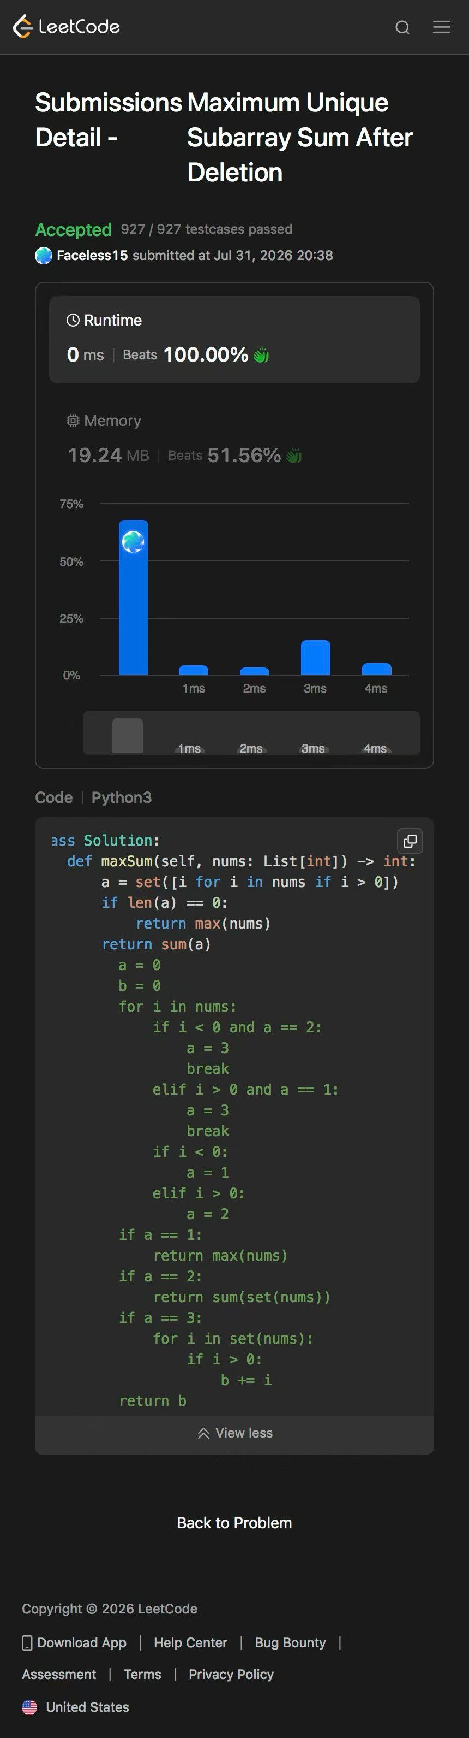
Task: Select the phone icon beside Download App
Action: [x=27, y=1643]
